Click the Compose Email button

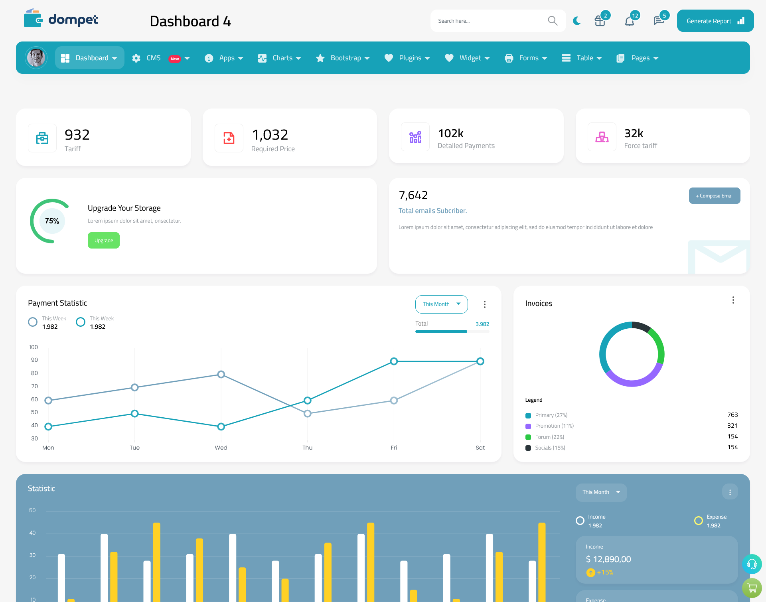[x=713, y=196]
